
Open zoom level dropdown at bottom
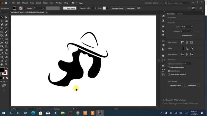[19, 109]
